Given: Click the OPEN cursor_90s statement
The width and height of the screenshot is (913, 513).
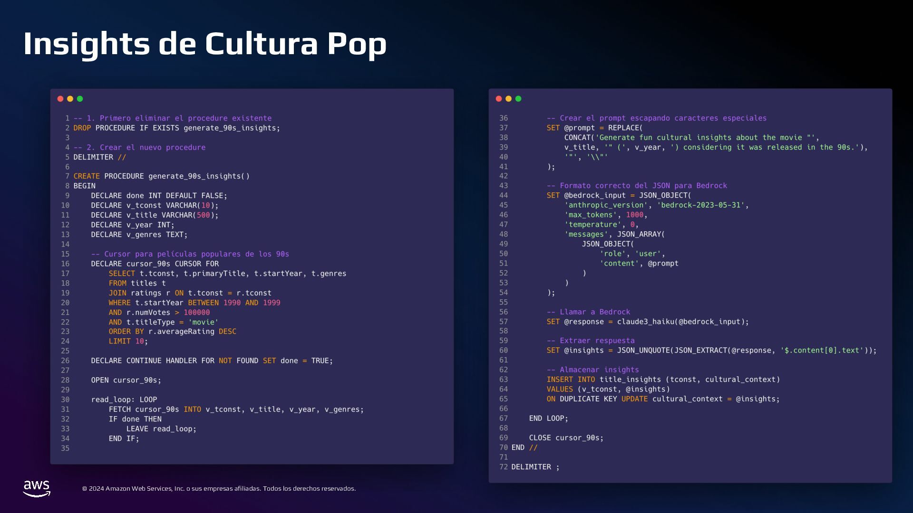Looking at the screenshot, I should tap(126, 380).
